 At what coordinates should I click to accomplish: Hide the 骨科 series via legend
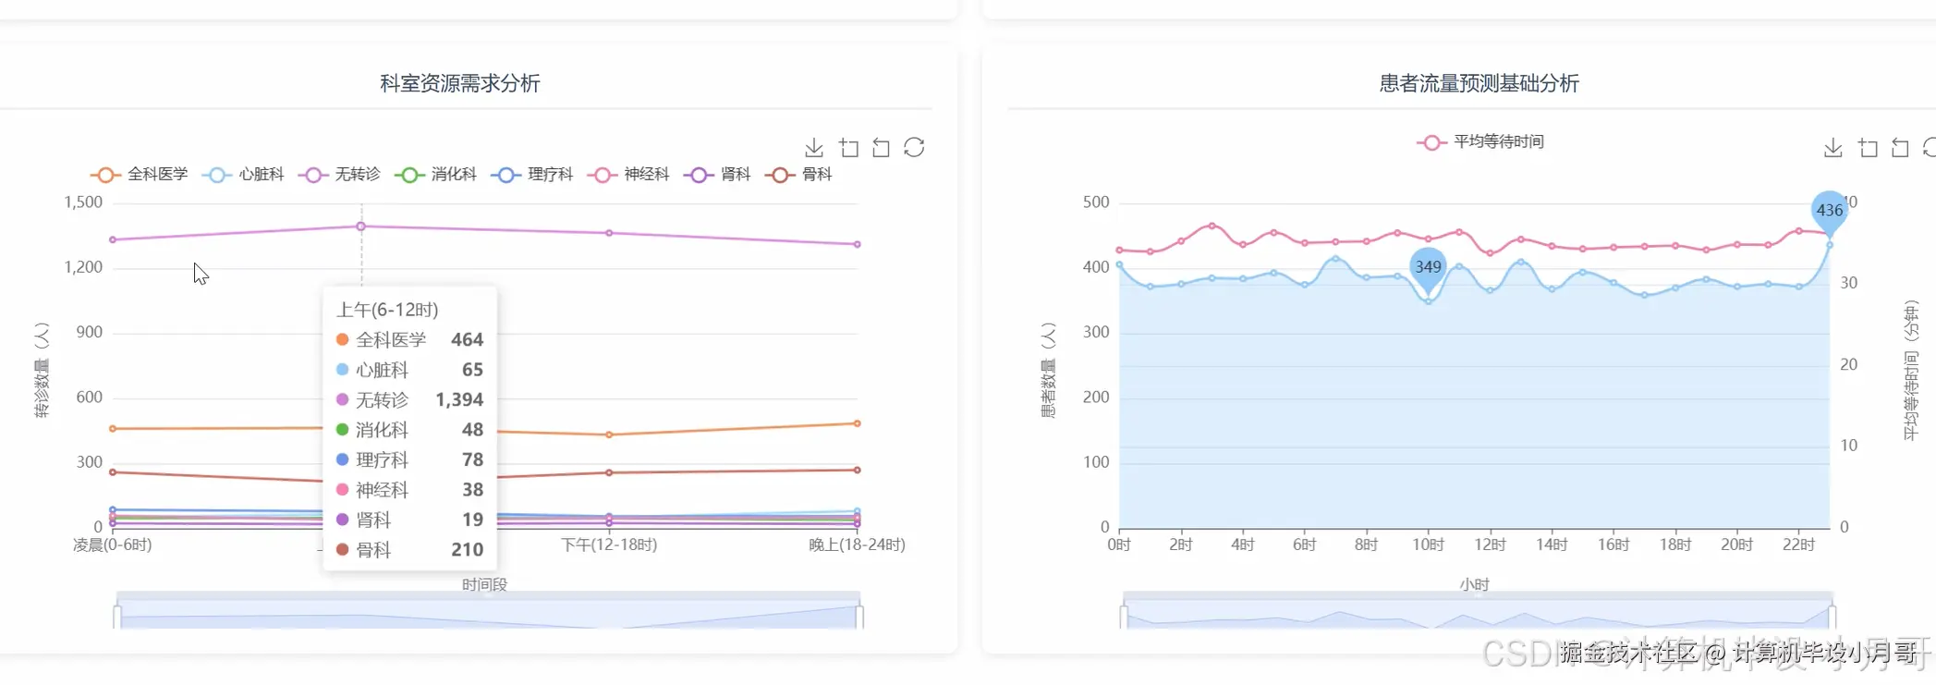799,175
